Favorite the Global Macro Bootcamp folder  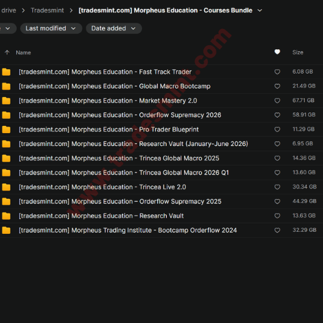click(277, 86)
